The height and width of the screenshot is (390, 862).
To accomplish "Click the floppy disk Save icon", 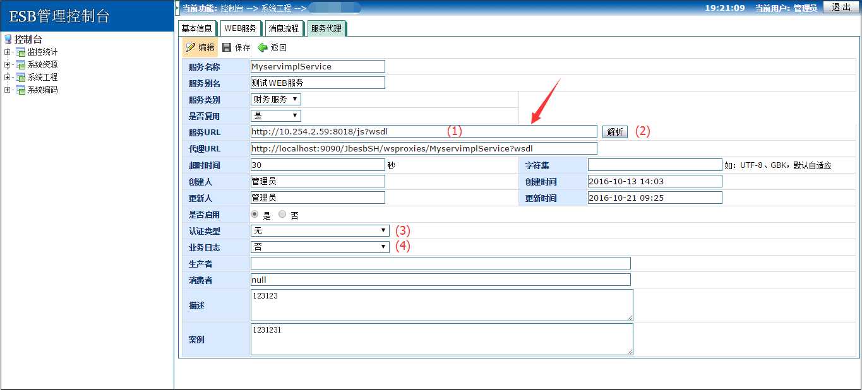I will coord(227,47).
